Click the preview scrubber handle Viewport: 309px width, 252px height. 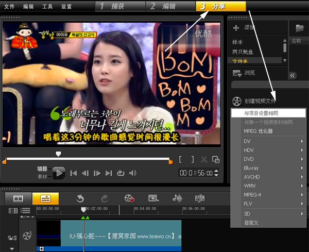pos(58,154)
